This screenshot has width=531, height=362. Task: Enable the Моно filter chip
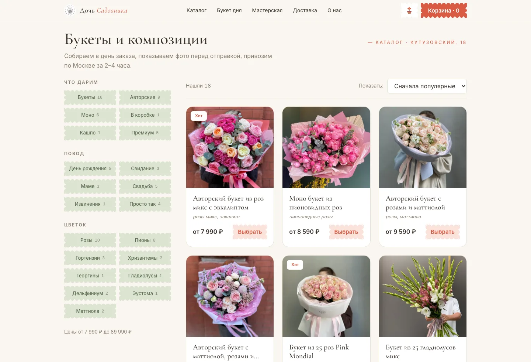pos(90,115)
